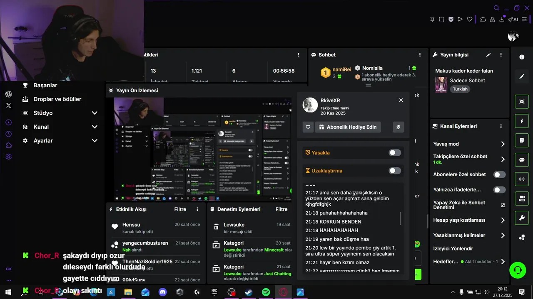
Task: Open Etkinlik Akışı three-dot menu
Action: click(x=197, y=209)
